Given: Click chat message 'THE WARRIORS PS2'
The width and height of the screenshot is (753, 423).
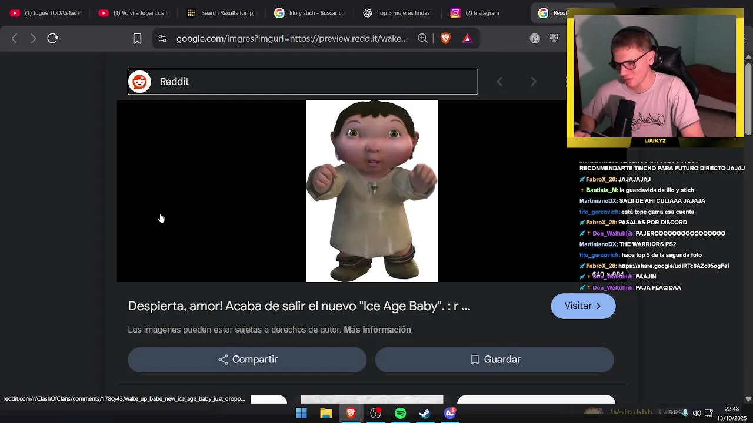Looking at the screenshot, I should (648, 244).
